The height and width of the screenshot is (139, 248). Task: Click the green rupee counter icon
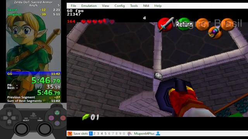86,117
